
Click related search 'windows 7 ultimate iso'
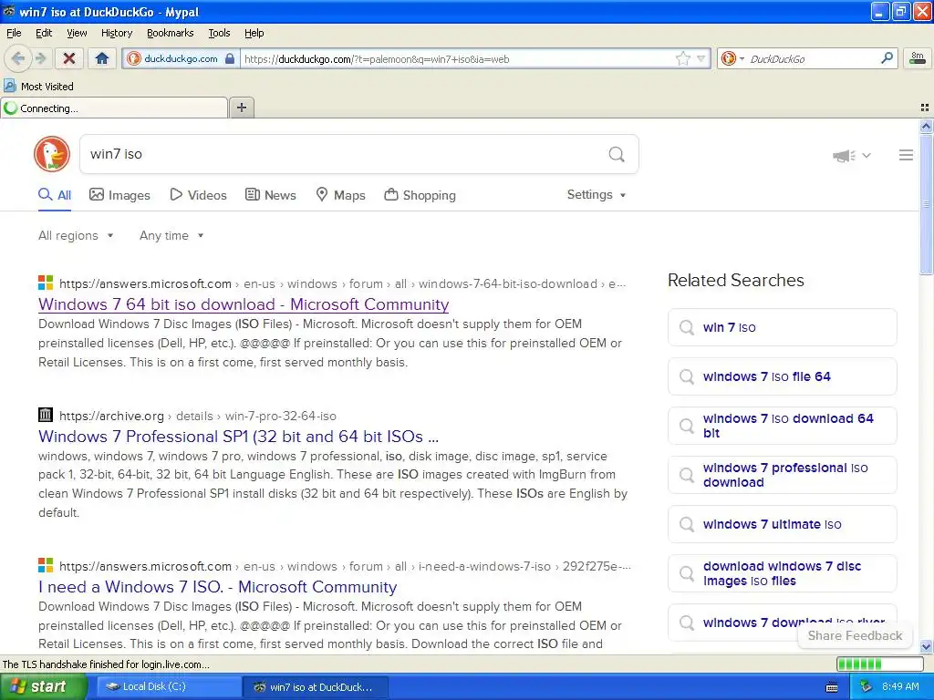tap(782, 524)
